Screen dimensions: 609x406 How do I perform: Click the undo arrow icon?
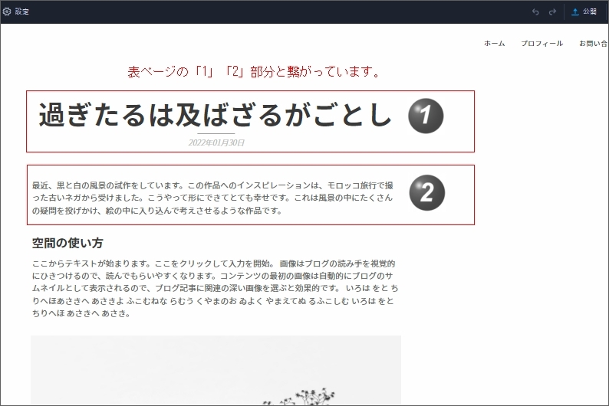[535, 11]
